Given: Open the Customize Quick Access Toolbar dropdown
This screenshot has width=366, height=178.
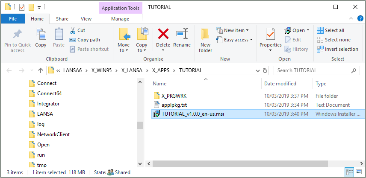Looking at the screenshot, I should pyautogui.click(x=39, y=7).
